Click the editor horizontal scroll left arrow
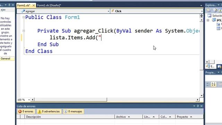This screenshot has height=125, width=222. click(x=32, y=100)
